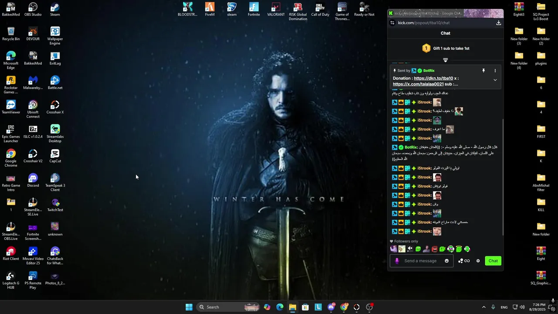The width and height of the screenshot is (558, 314).
Task: Open the ExitLag shortcut
Action: point(55,58)
